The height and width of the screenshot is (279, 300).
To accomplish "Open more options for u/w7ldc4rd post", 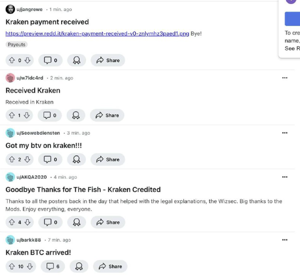I will pyautogui.click(x=284, y=78).
